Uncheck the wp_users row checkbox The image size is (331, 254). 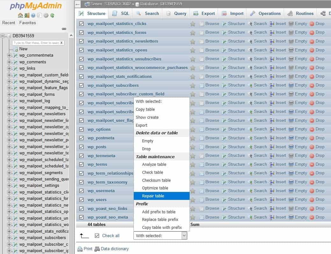[81, 200]
